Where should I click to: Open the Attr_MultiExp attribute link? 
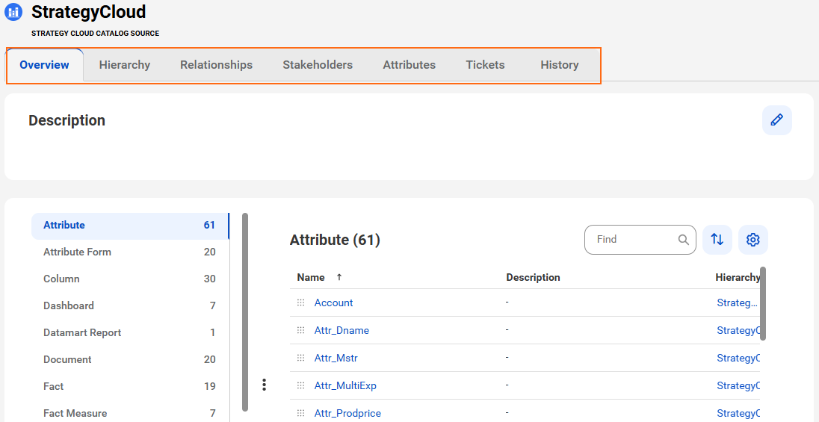(x=345, y=386)
